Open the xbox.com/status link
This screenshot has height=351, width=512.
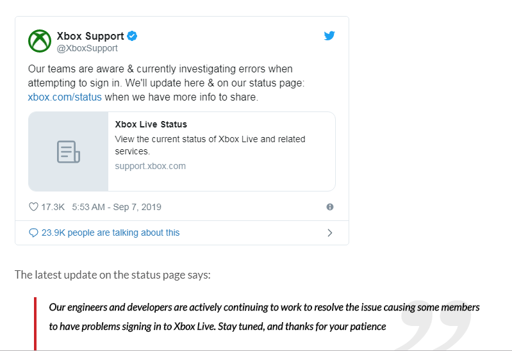pos(65,97)
